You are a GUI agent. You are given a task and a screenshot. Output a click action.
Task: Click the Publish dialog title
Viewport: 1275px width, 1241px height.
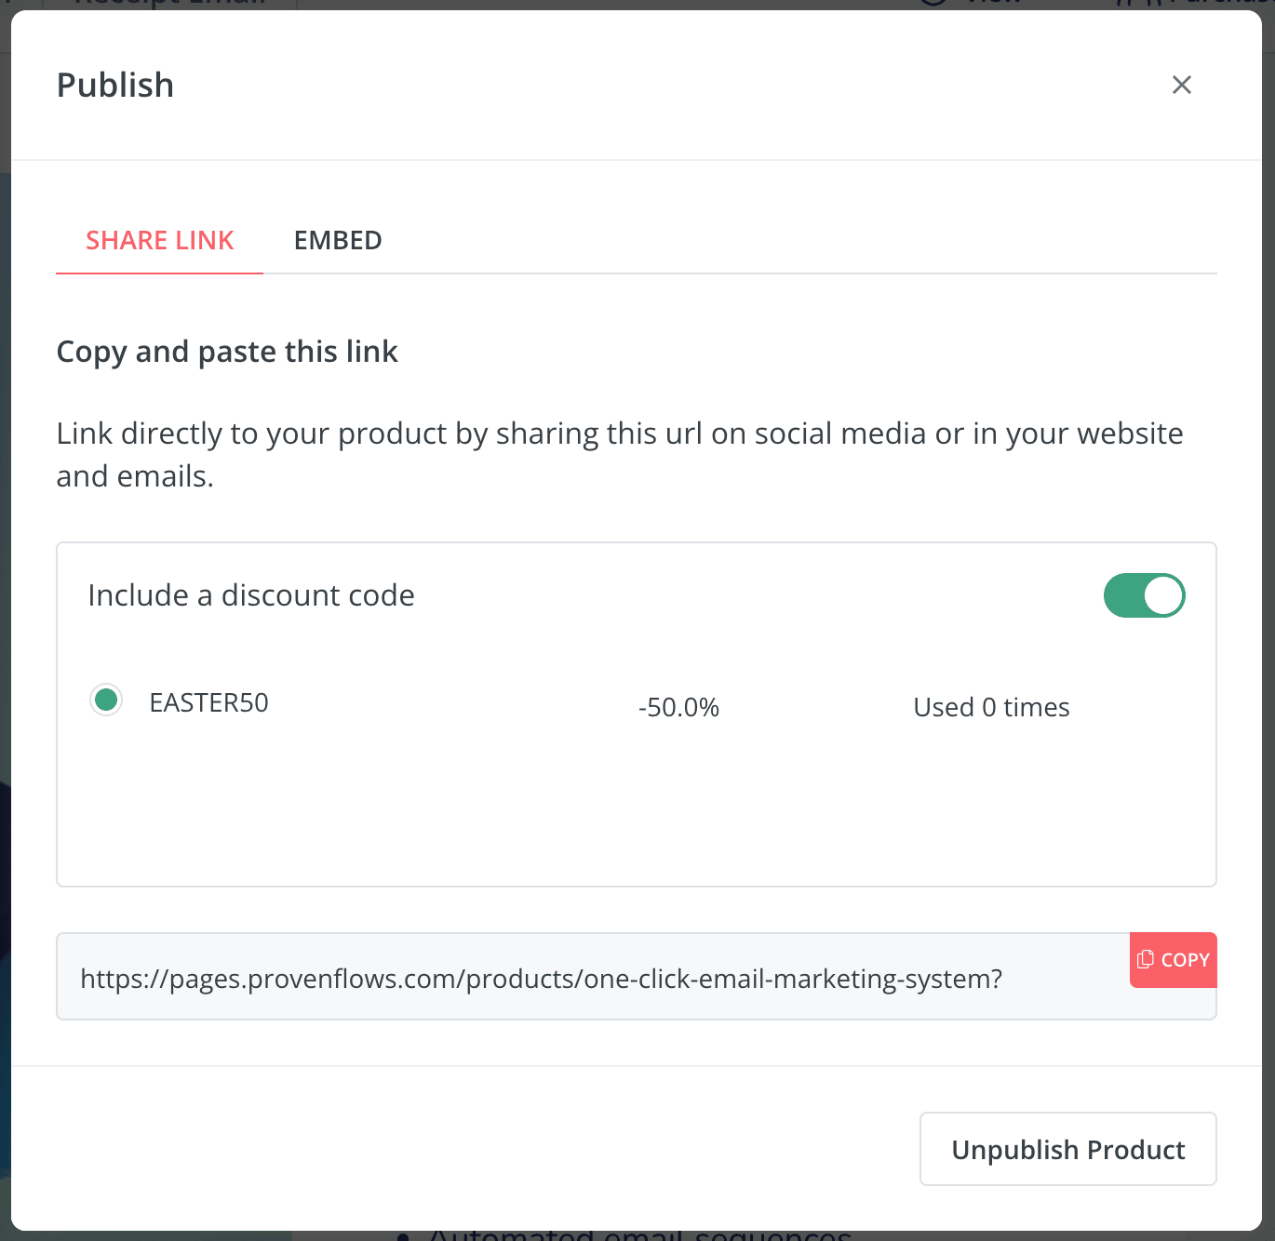click(x=115, y=86)
